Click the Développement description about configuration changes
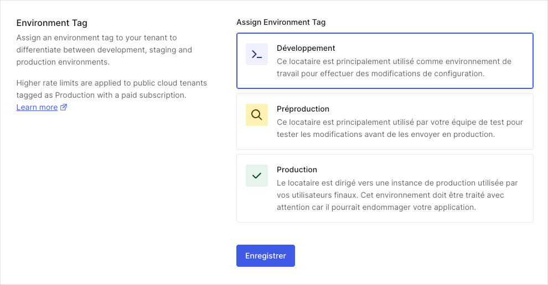548x285 pixels. point(394,67)
